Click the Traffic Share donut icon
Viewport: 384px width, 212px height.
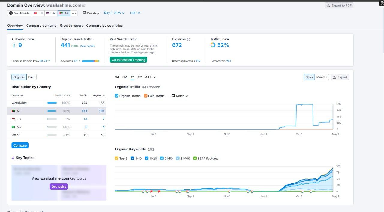point(213,45)
